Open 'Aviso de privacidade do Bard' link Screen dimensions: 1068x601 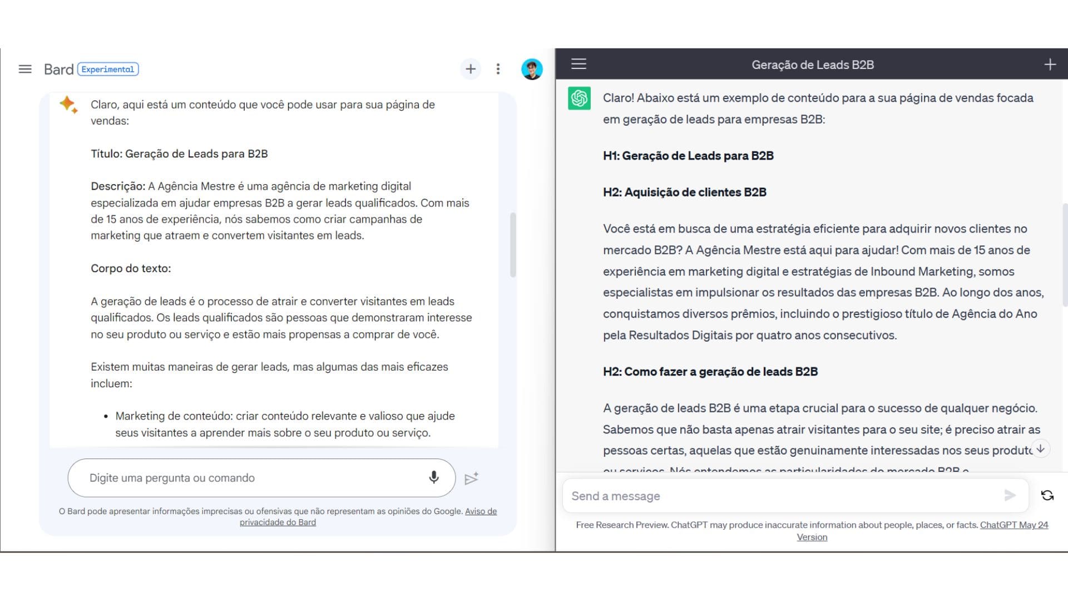(x=278, y=522)
